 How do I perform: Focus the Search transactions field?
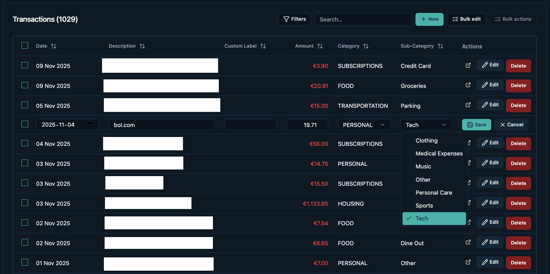pyautogui.click(x=363, y=19)
